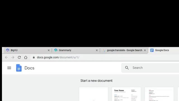
Task: Close the BigVU tab
Action: pos(49,50)
